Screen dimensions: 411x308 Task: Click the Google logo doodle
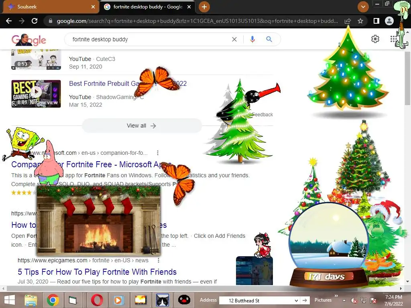[x=28, y=40]
